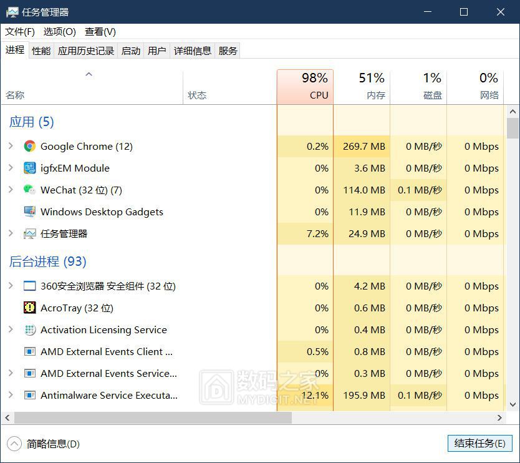
Task: Click the Activation Licensing Service icon
Action: click(x=29, y=330)
